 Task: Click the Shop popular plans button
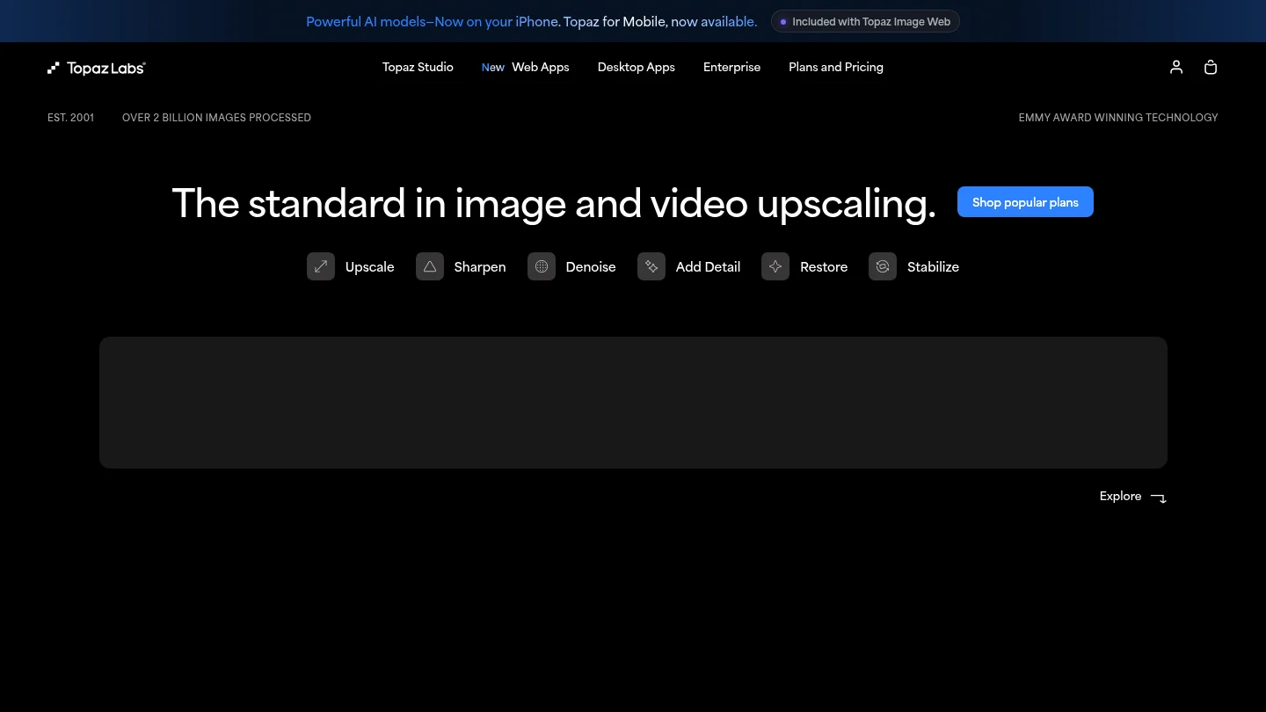pos(1025,202)
